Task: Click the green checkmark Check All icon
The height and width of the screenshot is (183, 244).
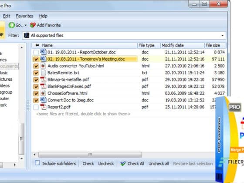Action: point(123,163)
